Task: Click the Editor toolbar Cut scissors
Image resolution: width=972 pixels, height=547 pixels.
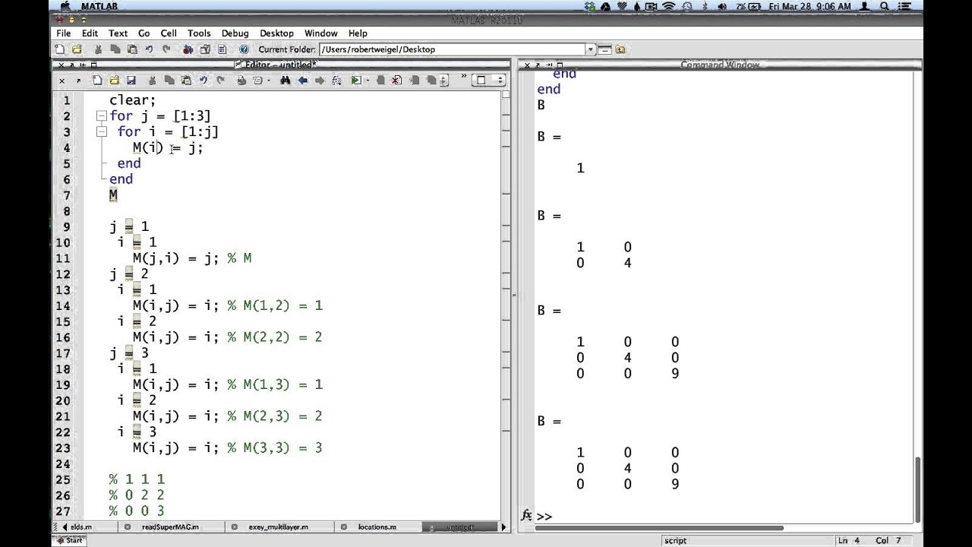Action: point(152,80)
